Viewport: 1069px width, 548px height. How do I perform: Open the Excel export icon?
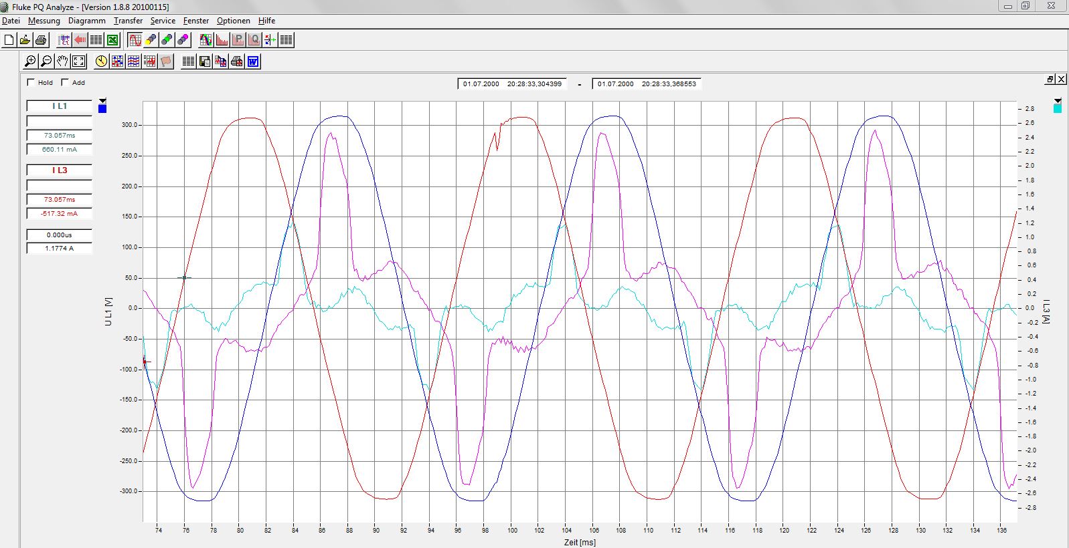[112, 40]
